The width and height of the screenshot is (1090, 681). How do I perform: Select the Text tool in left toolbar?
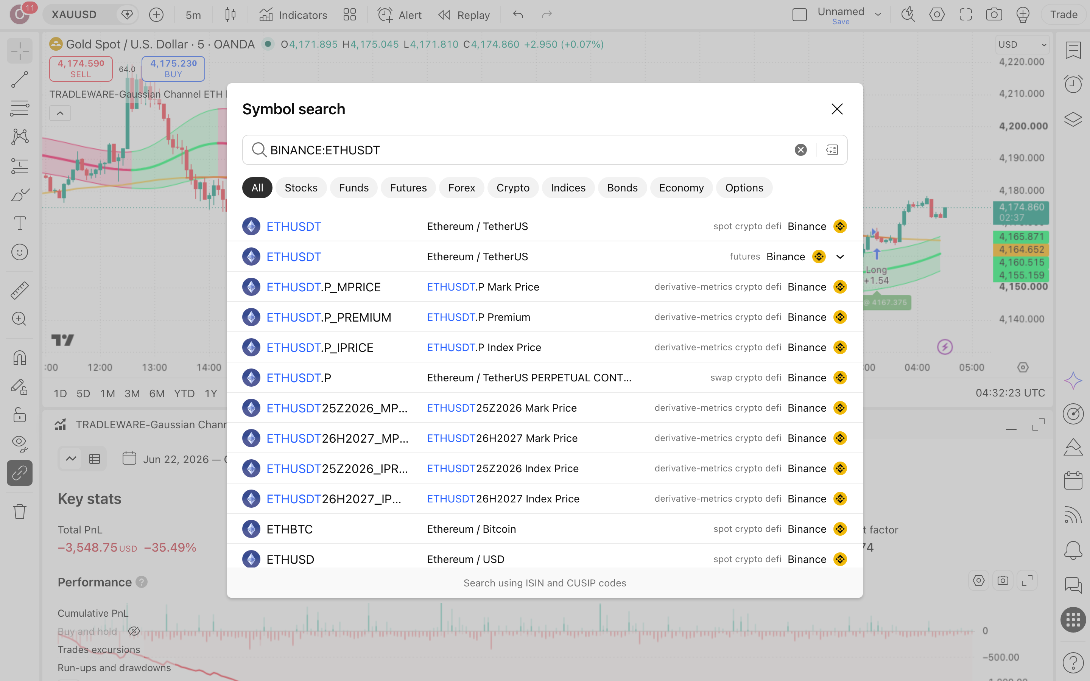coord(19,223)
